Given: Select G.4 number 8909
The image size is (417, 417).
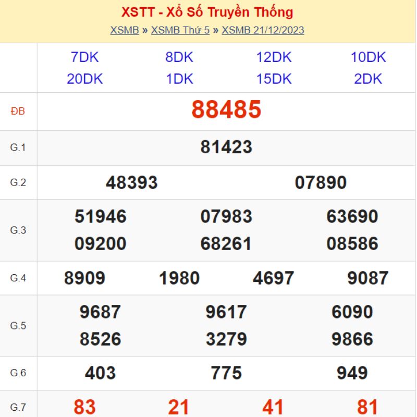Looking at the screenshot, I should (84, 278).
